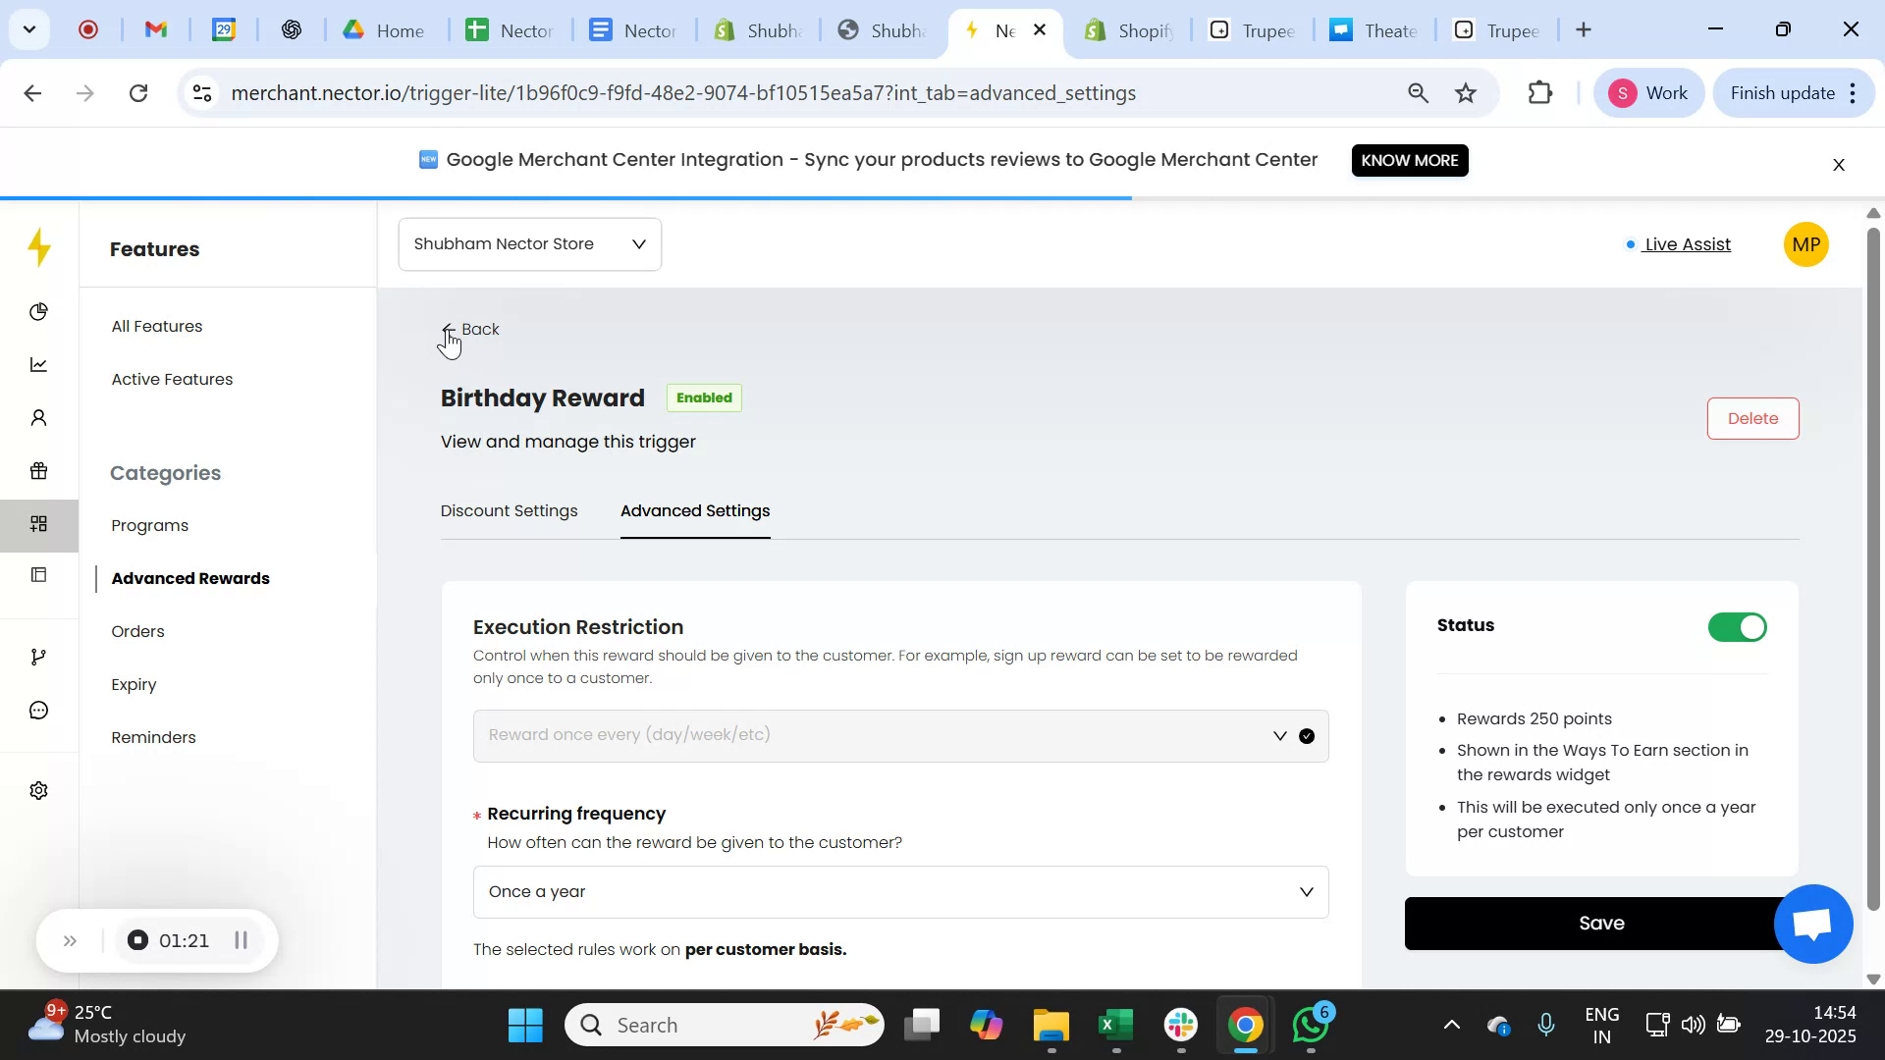This screenshot has height=1060, width=1885.
Task: Select the line chart reports icon
Action: pyautogui.click(x=38, y=364)
